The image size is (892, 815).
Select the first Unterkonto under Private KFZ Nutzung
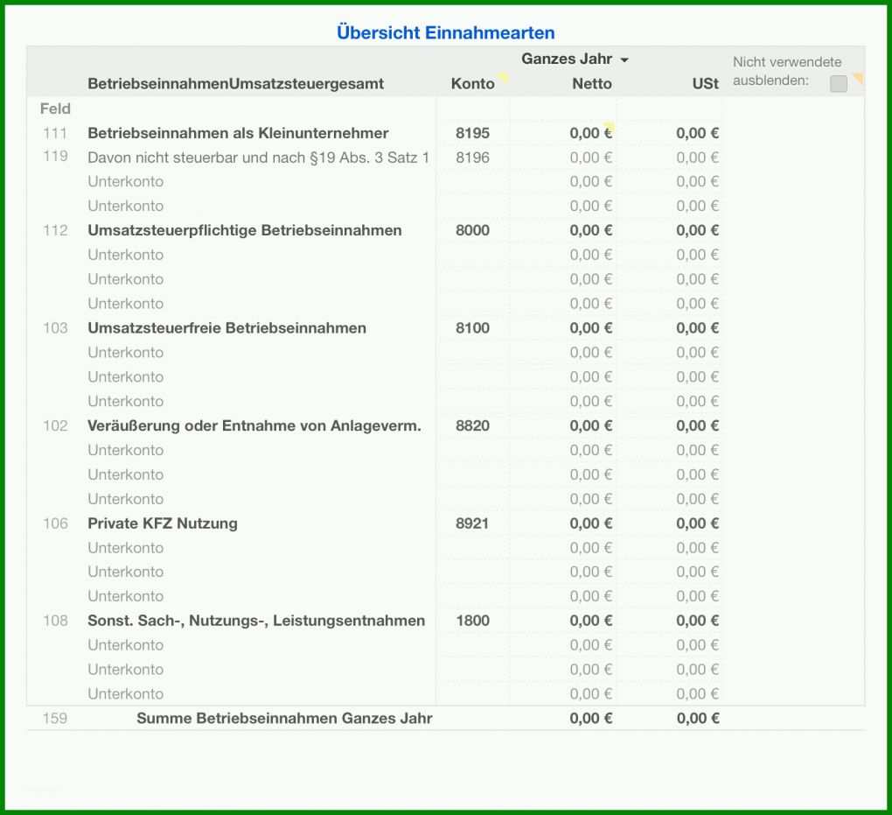[x=125, y=548]
